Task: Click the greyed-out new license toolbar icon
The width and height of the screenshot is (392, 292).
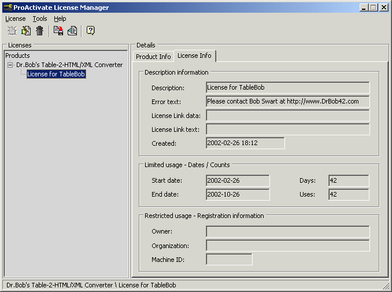Action: (x=12, y=31)
